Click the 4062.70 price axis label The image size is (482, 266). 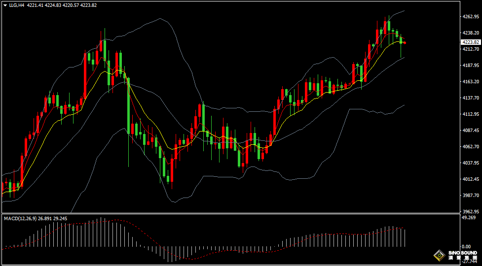(x=471, y=147)
